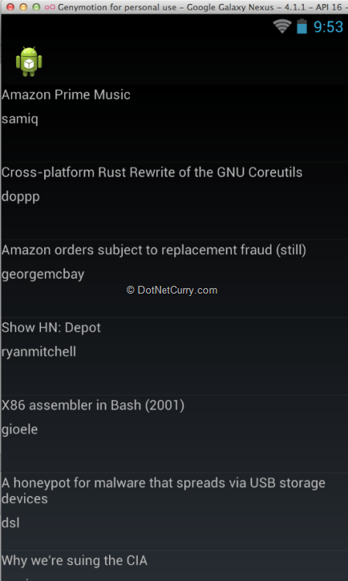Select the author name samiq
The image size is (348, 581).
pyautogui.click(x=19, y=119)
